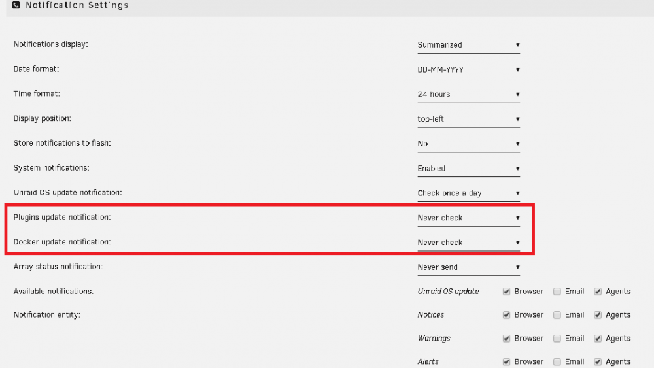Image resolution: width=654 pixels, height=368 pixels.
Task: Toggle Agents checkbox for Unraid OS update
Action: coord(598,292)
